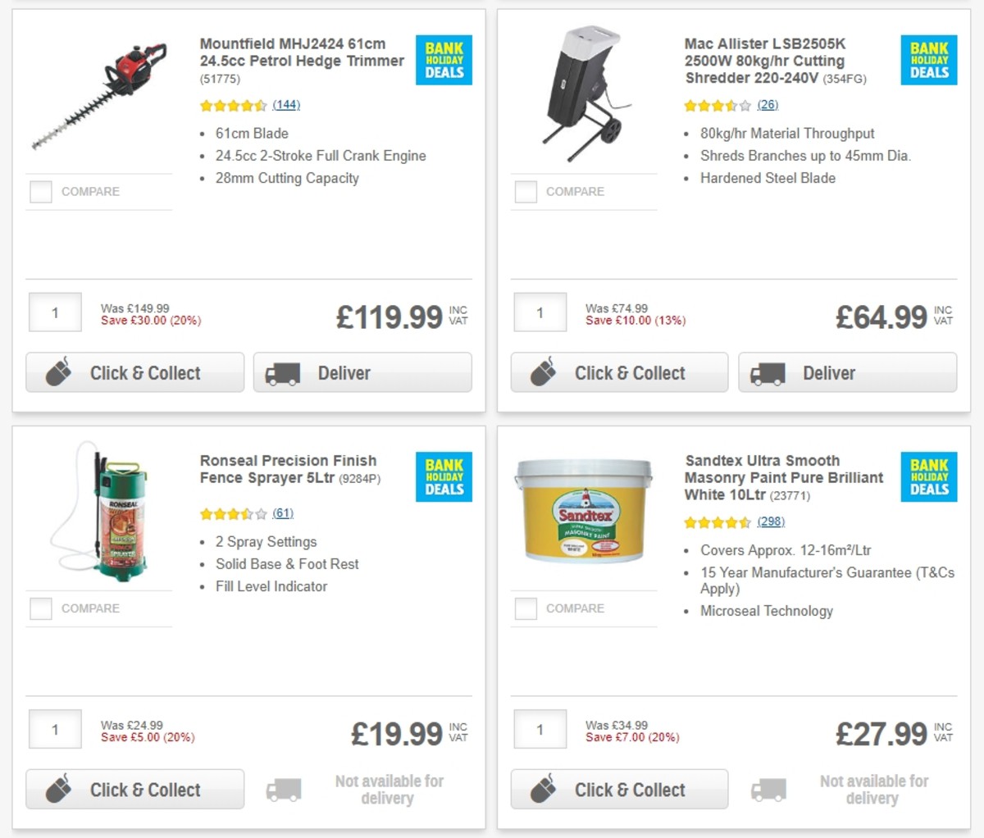Tick the COMPARE checkbox for the Mac Allister shredder
The height and width of the screenshot is (838, 984).
pos(525,191)
